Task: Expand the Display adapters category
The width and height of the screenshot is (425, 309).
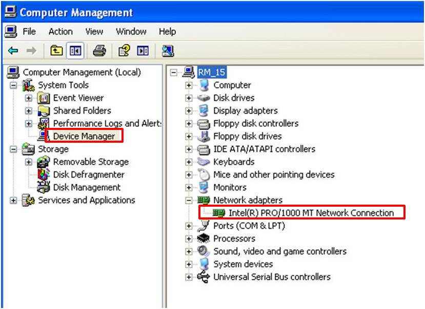Action: (x=189, y=111)
